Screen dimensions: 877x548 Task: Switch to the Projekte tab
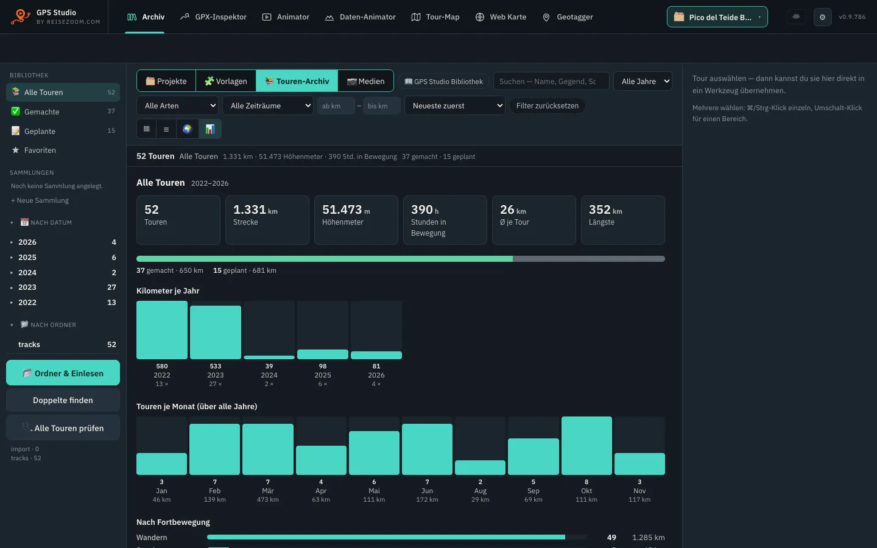click(166, 81)
